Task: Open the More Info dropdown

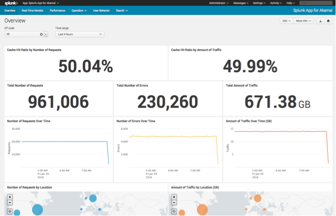Action: coord(303,21)
